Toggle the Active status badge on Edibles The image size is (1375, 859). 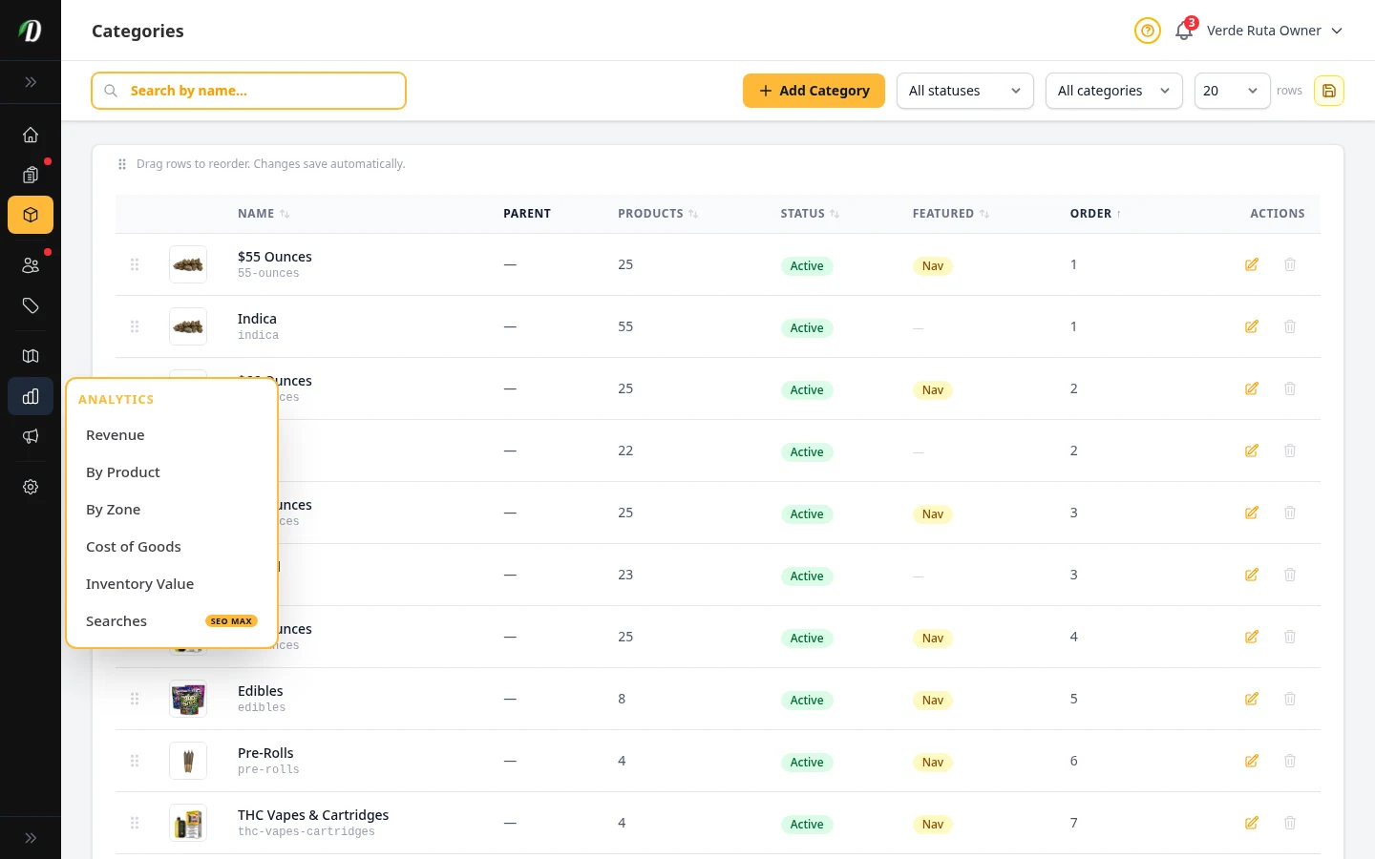pyautogui.click(x=807, y=700)
